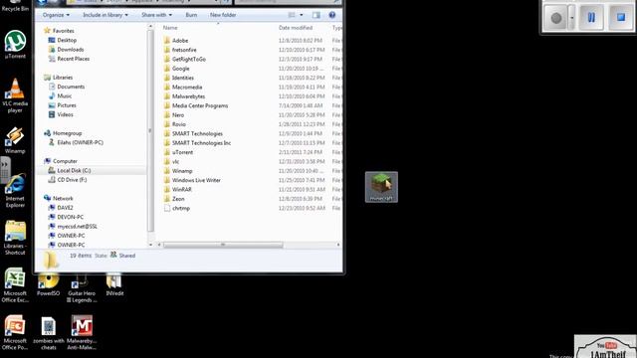The image size is (637, 358).
Task: Stop recording with the blue stop button
Action: pyautogui.click(x=620, y=18)
